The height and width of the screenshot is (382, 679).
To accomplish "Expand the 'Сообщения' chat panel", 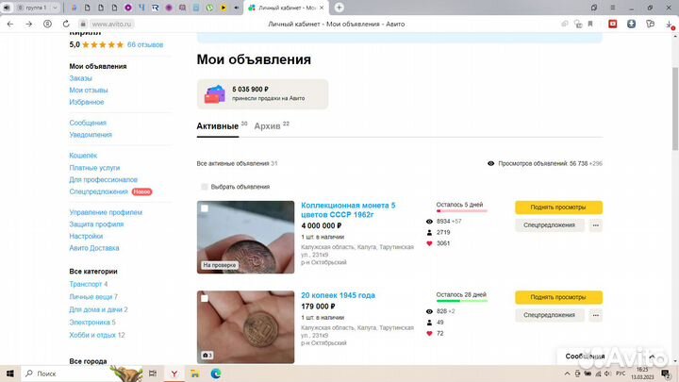I will [x=585, y=357].
